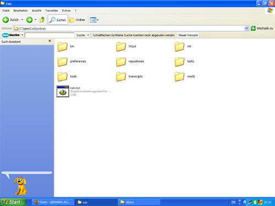Image resolution: width=275 pixels, height=206 pixels.
Task: Click the run taskbar window button
Action: [96, 202]
